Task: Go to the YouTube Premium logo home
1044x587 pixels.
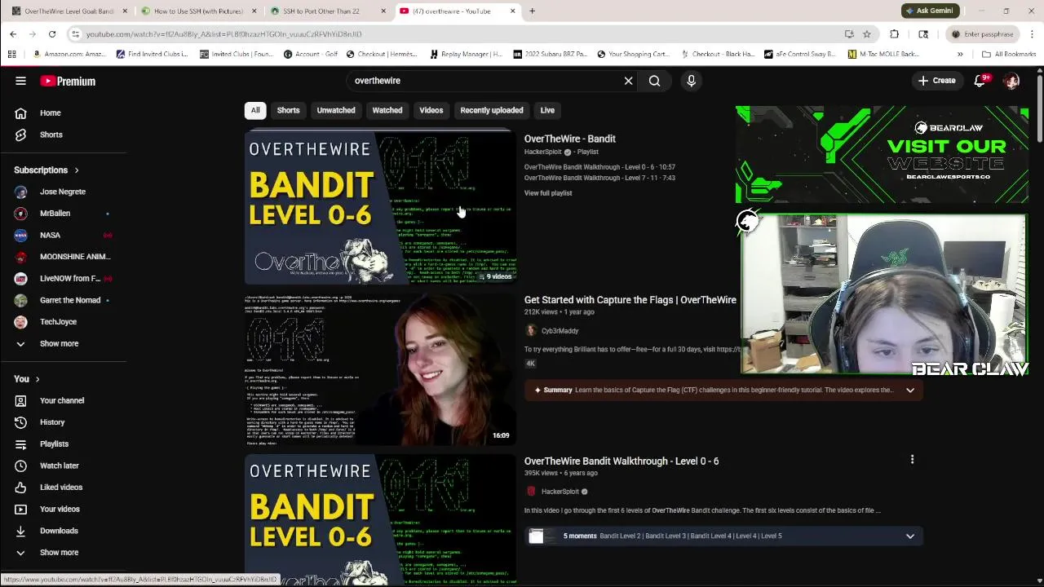Action: pyautogui.click(x=68, y=81)
